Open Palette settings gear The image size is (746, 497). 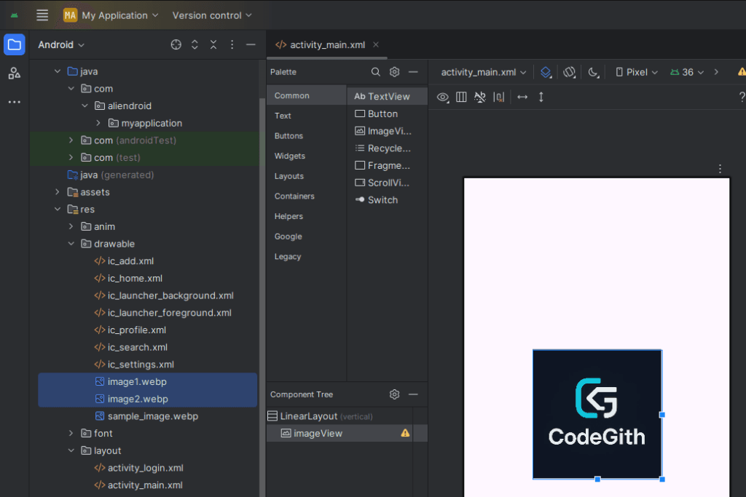pos(394,72)
